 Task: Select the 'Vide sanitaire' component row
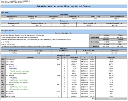[64, 62]
